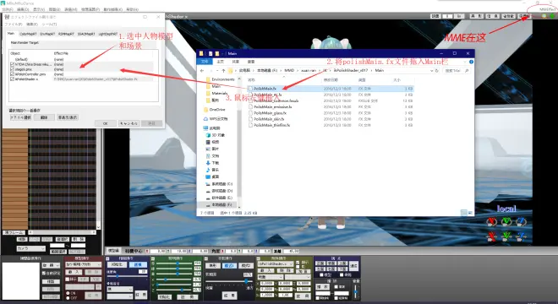Toggle checkbox for the miku model object
558x304 pixels.
(13, 65)
